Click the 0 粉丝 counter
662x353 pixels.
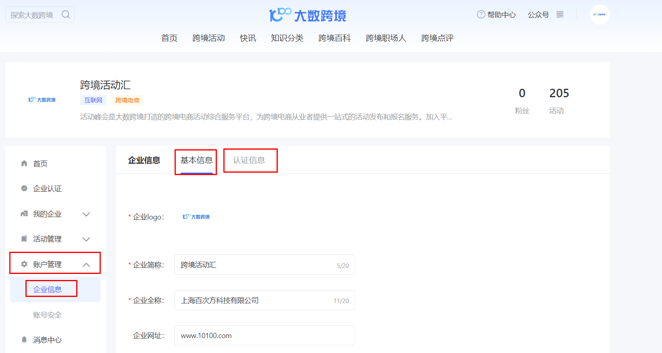coord(522,101)
